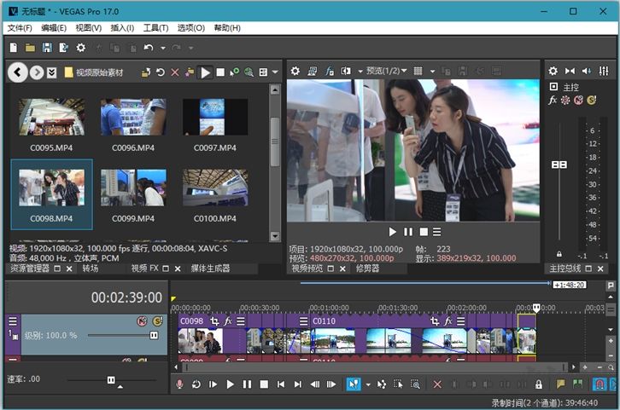Click the loop playback icon in transport bar
This screenshot has height=410, width=620.
(x=196, y=384)
